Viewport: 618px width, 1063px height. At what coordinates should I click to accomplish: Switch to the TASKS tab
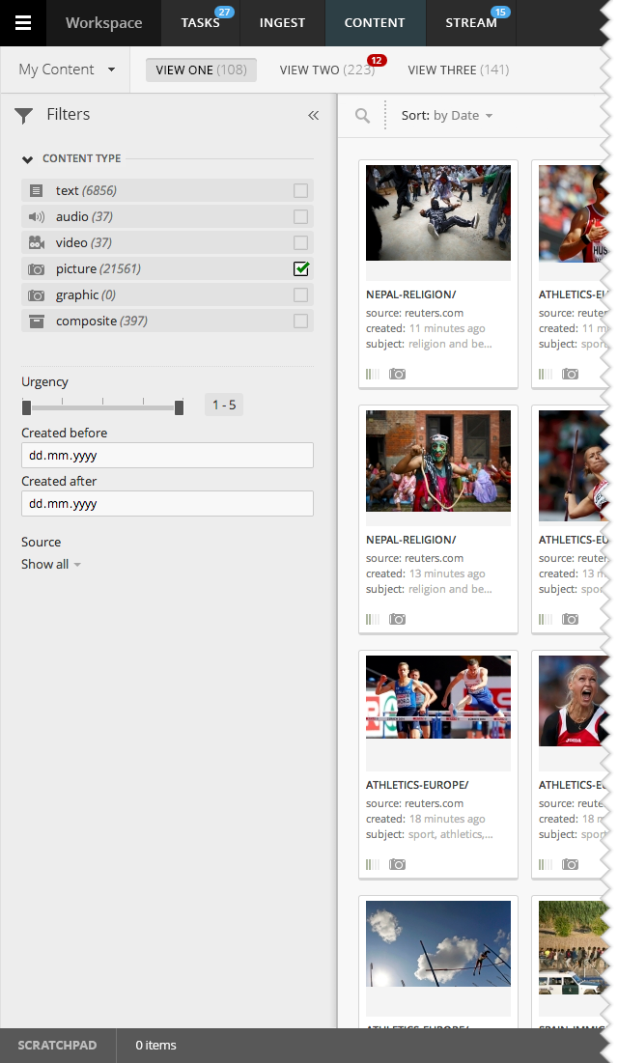pyautogui.click(x=200, y=23)
